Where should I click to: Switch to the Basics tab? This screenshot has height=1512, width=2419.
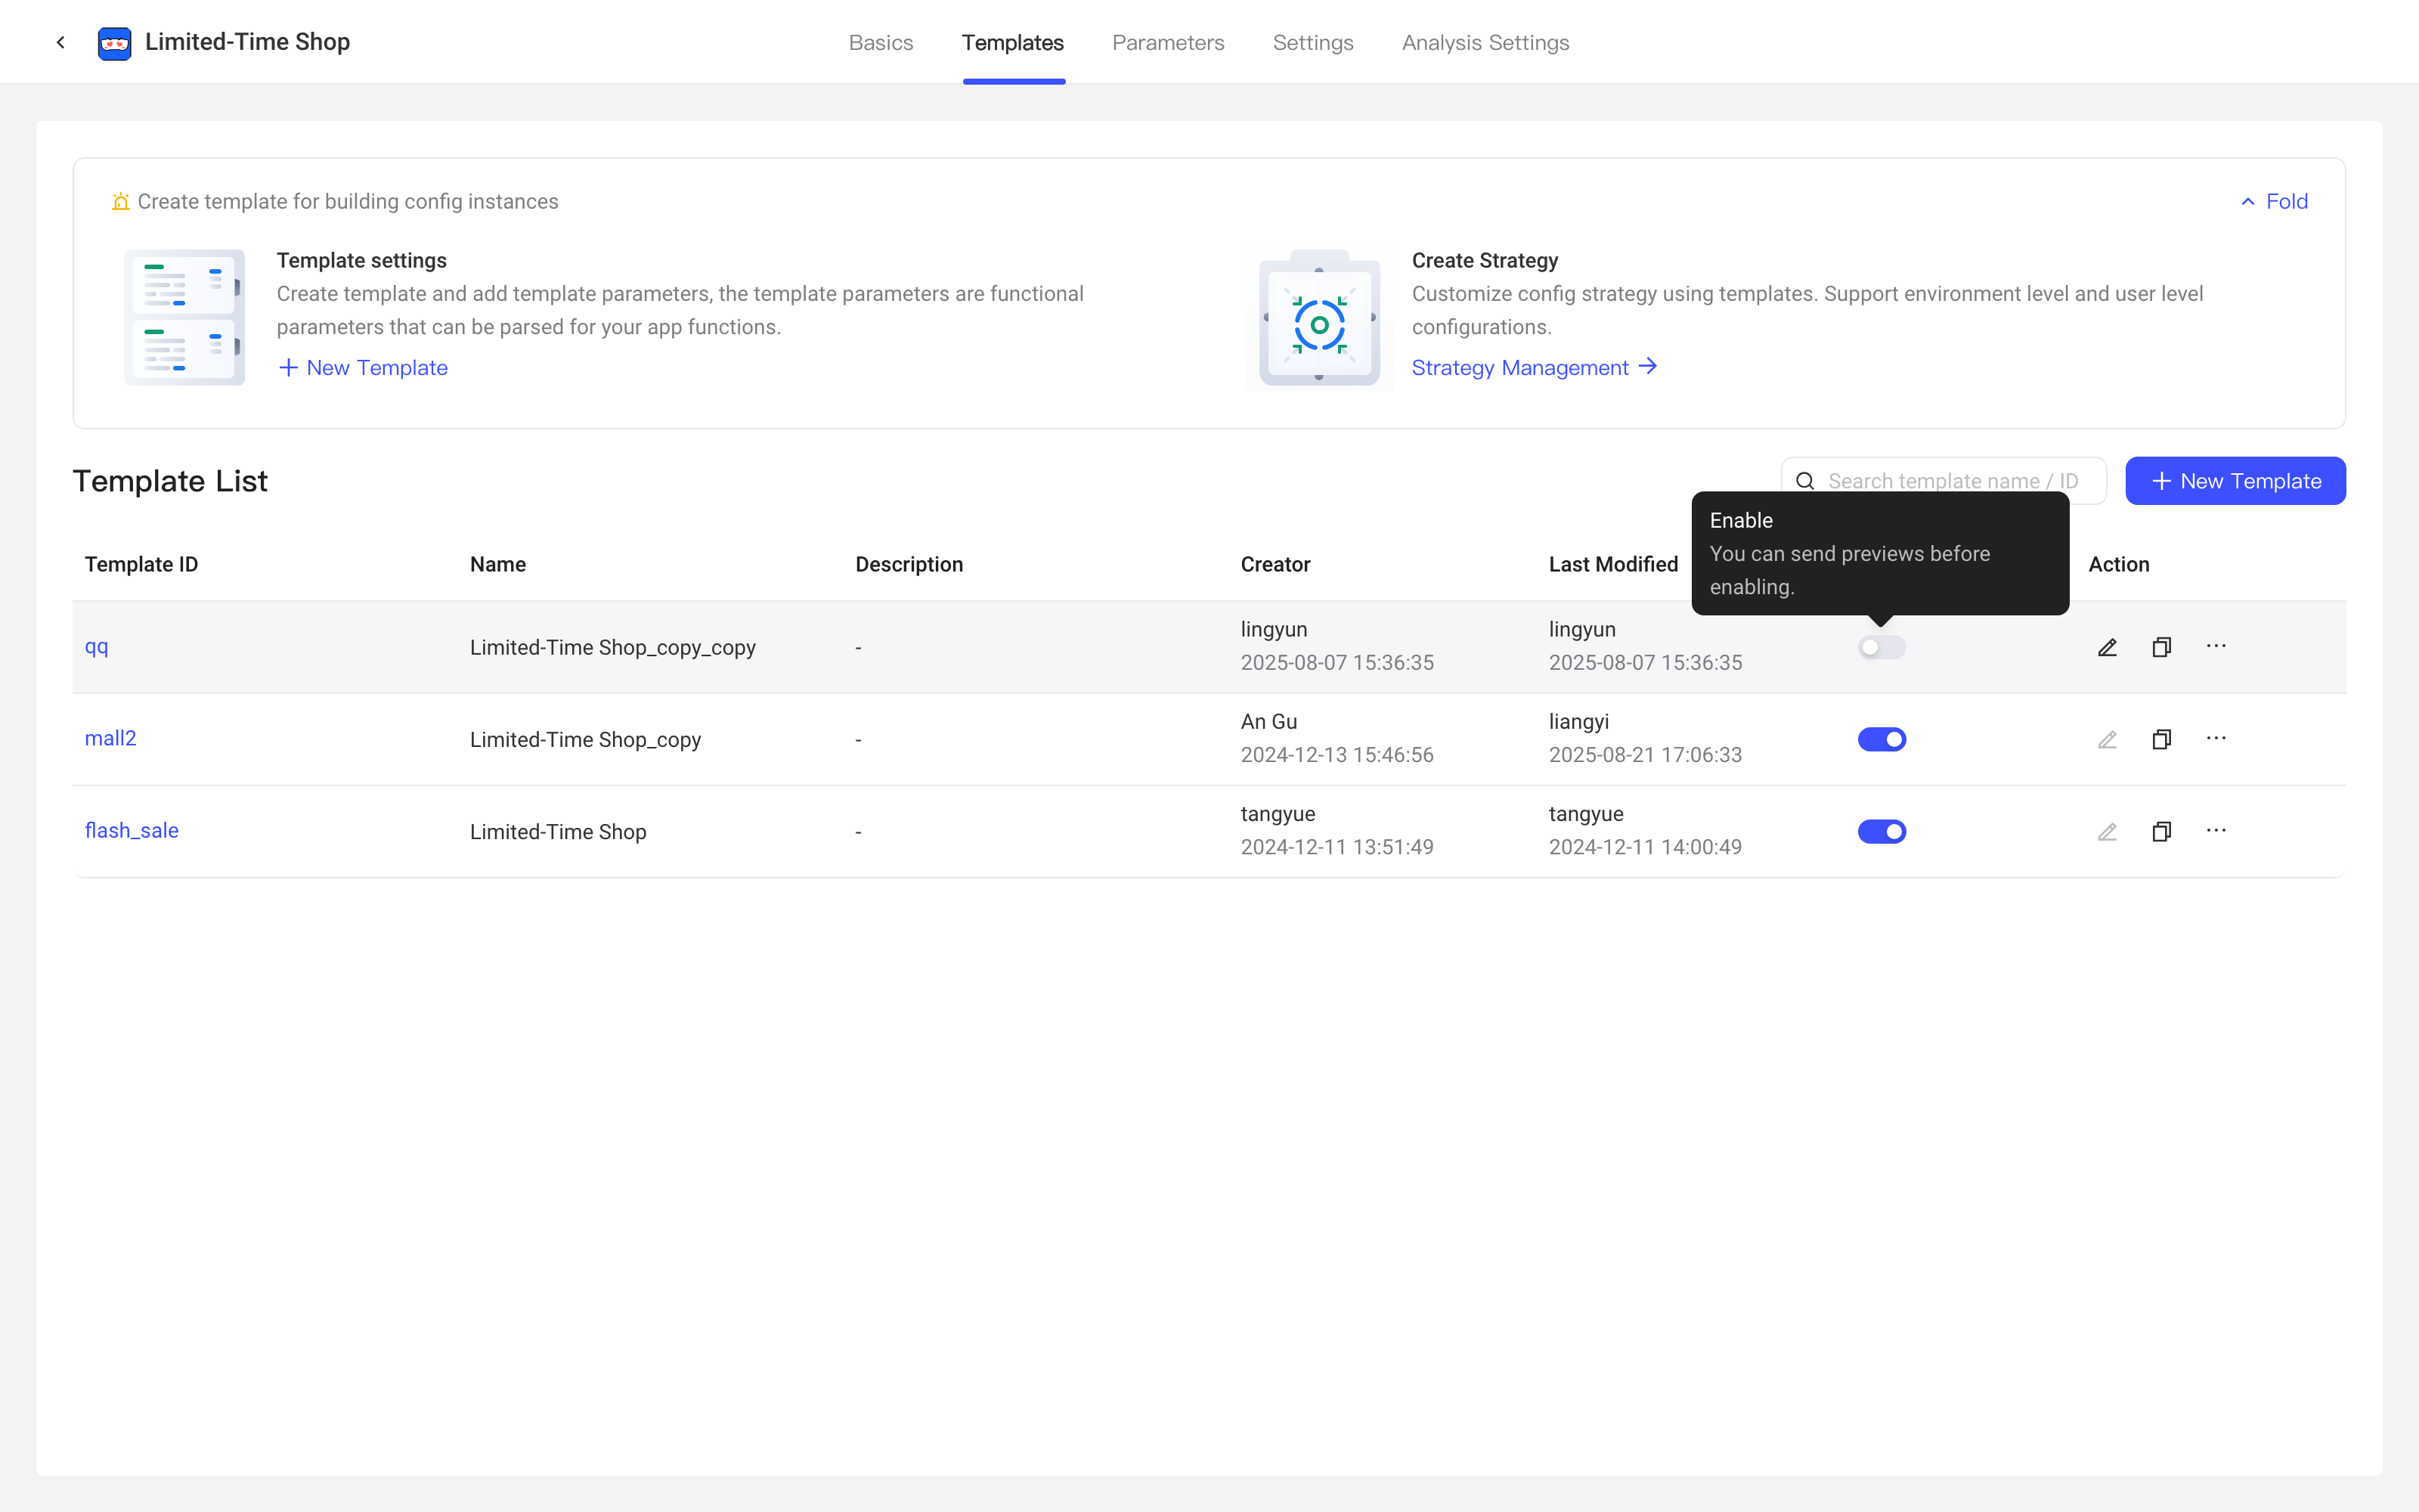pos(881,42)
